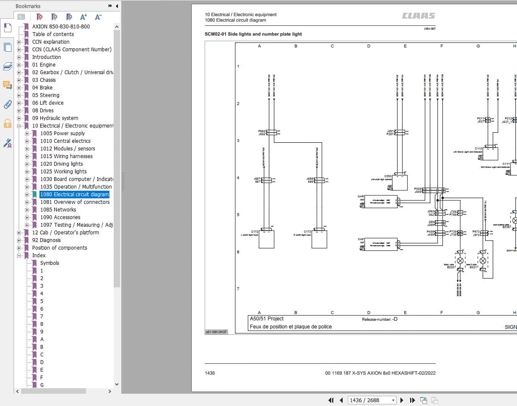This screenshot has width=517, height=406.
Task: Select Position of components bookmark
Action: 59,248
